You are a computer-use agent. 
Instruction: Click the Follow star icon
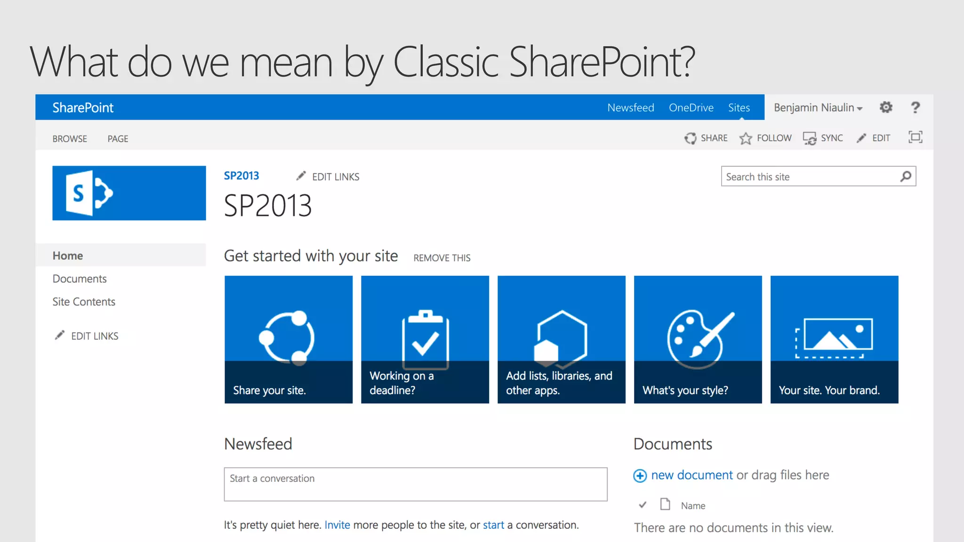(x=746, y=138)
